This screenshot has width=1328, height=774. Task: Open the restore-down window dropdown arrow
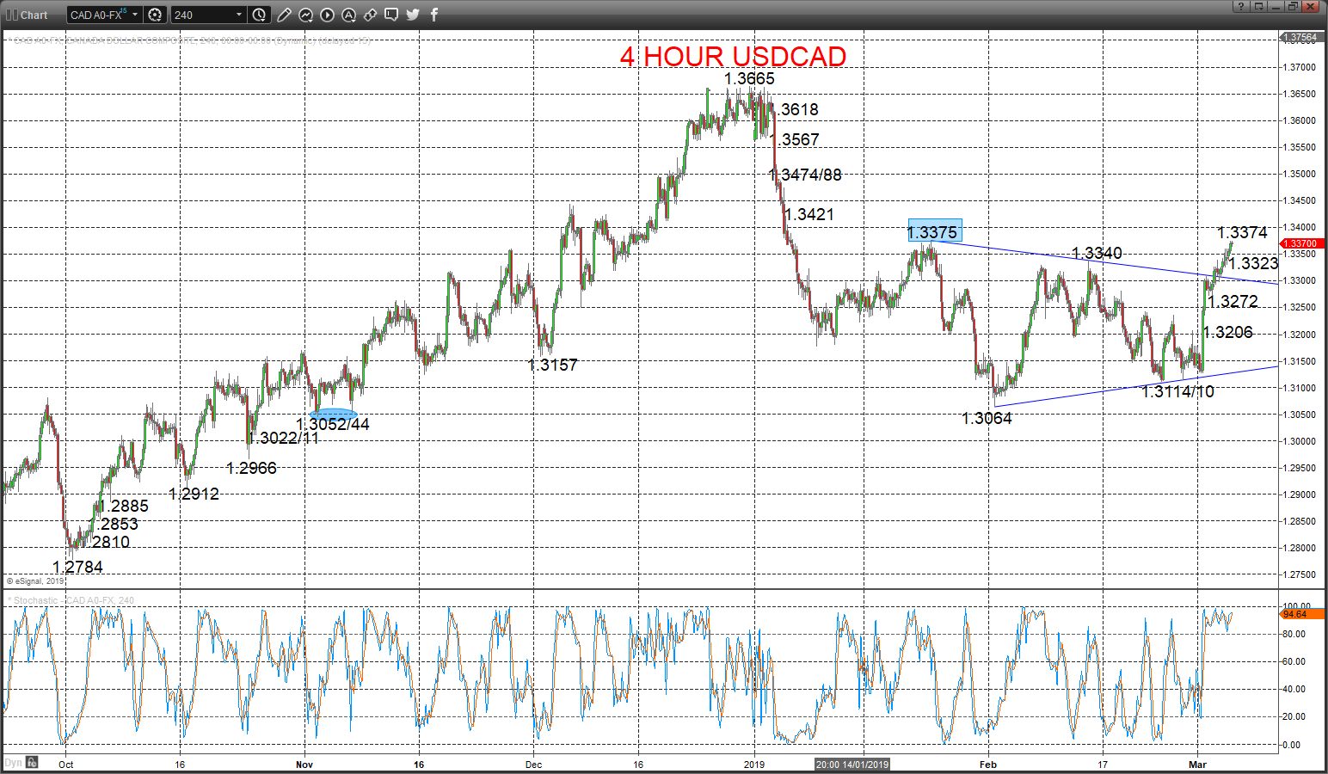[1259, 7]
